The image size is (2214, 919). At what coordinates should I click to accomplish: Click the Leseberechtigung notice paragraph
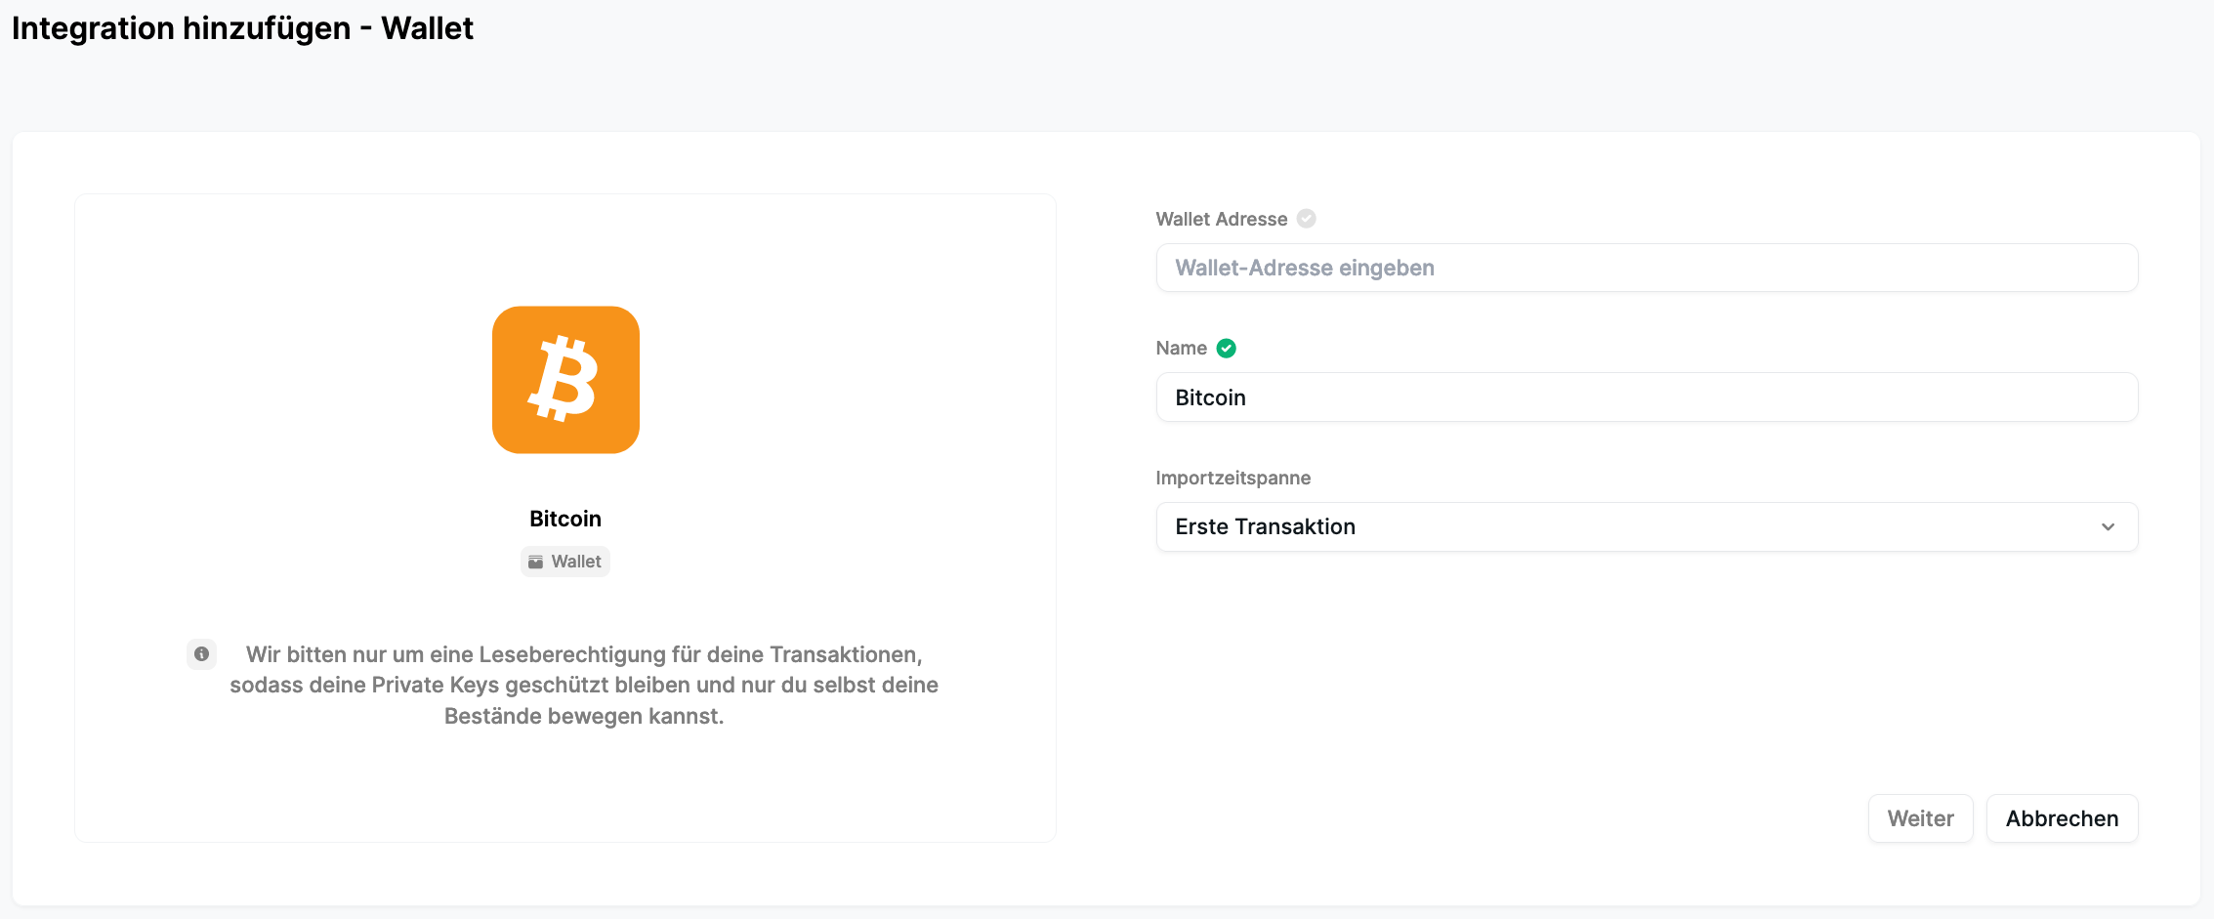pyautogui.click(x=584, y=685)
